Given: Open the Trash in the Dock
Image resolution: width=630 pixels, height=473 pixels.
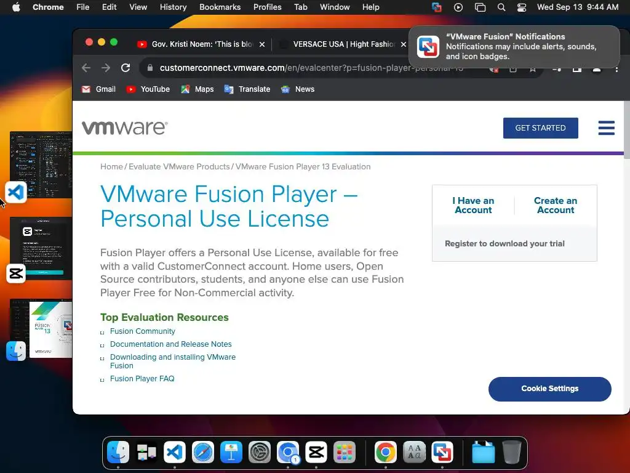Looking at the screenshot, I should point(512,452).
